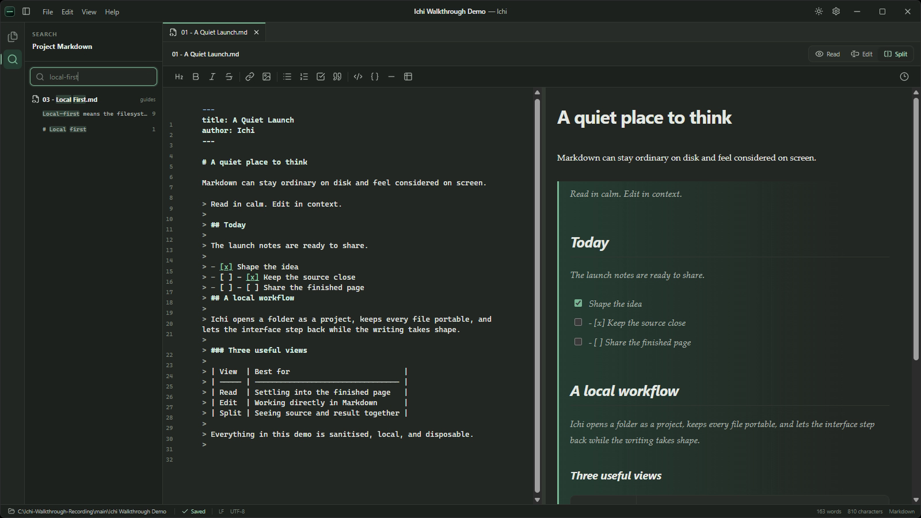Click the file icon on 01 - A Quiet Launch tab

tap(173, 32)
